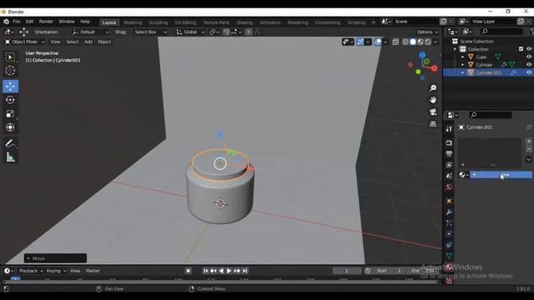Open the viewport shading options dropdown
The height and width of the screenshot is (300, 534).
coord(436,42)
